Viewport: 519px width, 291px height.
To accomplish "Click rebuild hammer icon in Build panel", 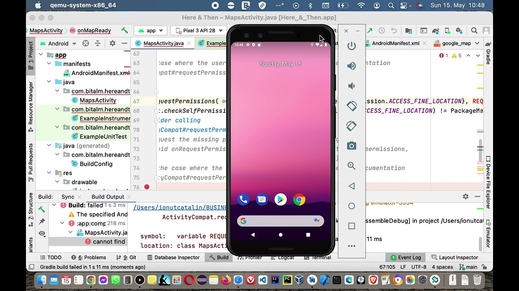I will point(42,209).
